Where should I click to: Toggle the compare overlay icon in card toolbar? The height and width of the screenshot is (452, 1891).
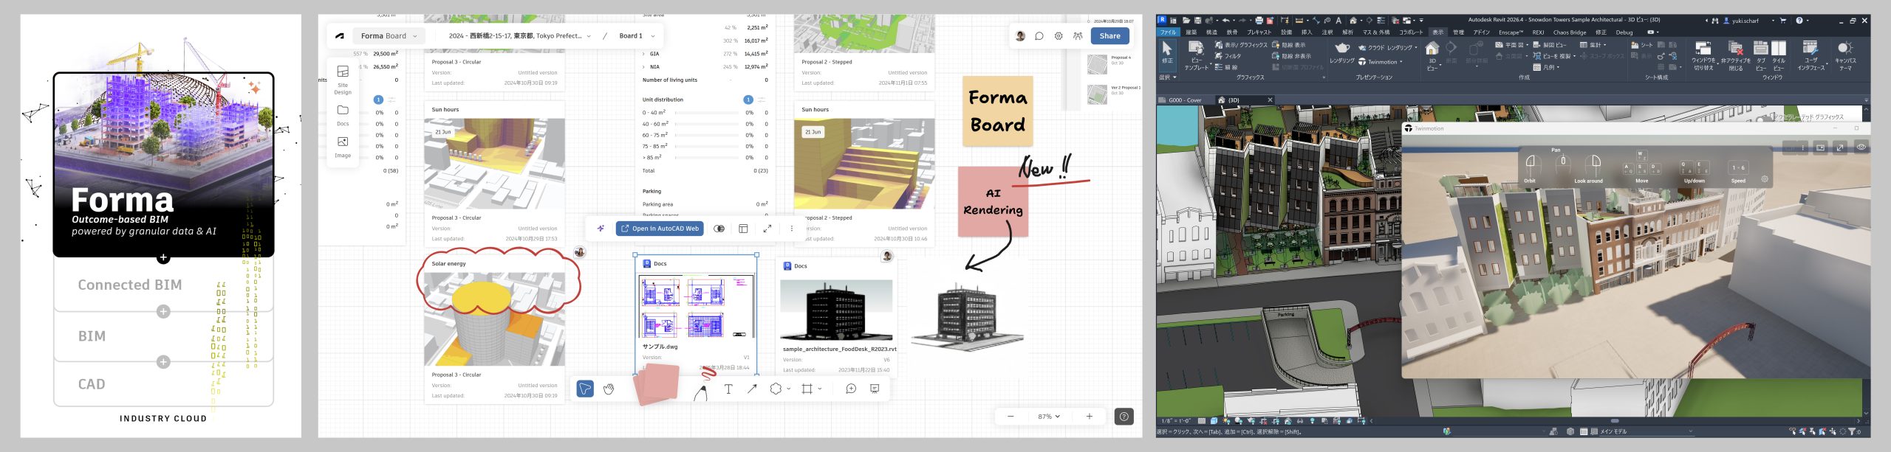point(719,229)
